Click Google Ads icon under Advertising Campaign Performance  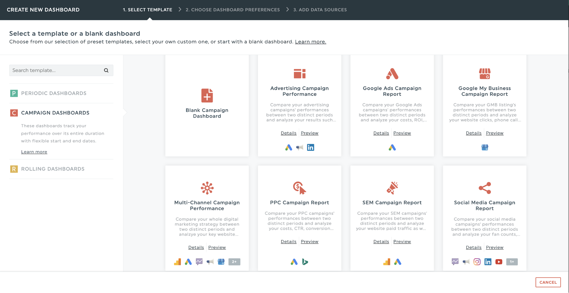point(289,147)
